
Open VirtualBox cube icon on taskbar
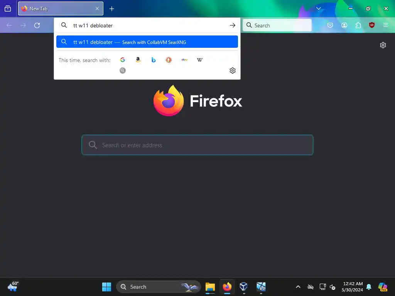click(244, 287)
